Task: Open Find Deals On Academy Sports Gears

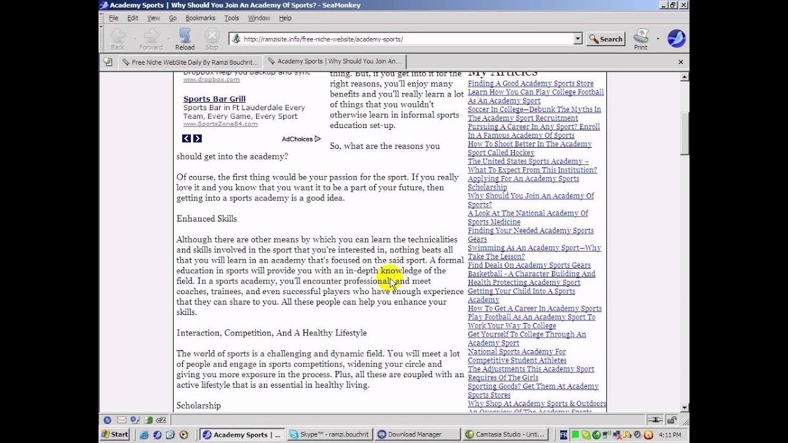Action: point(529,265)
